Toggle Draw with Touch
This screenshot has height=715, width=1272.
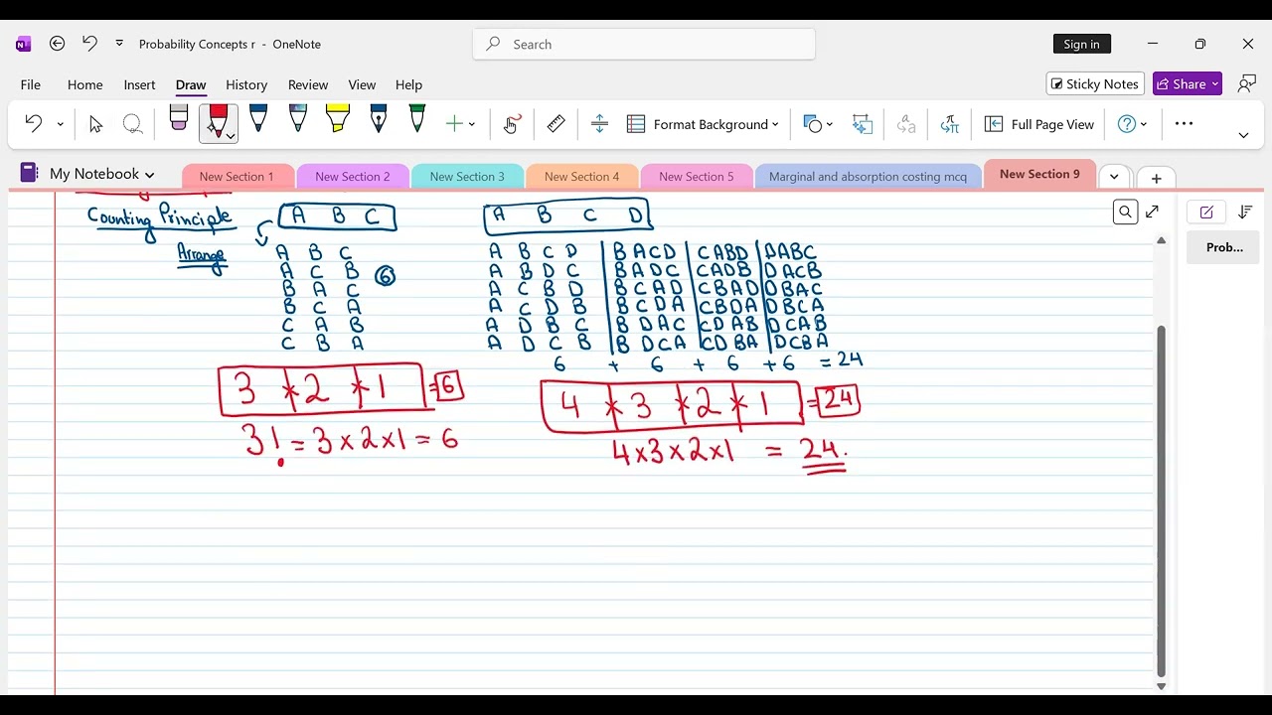coord(512,124)
